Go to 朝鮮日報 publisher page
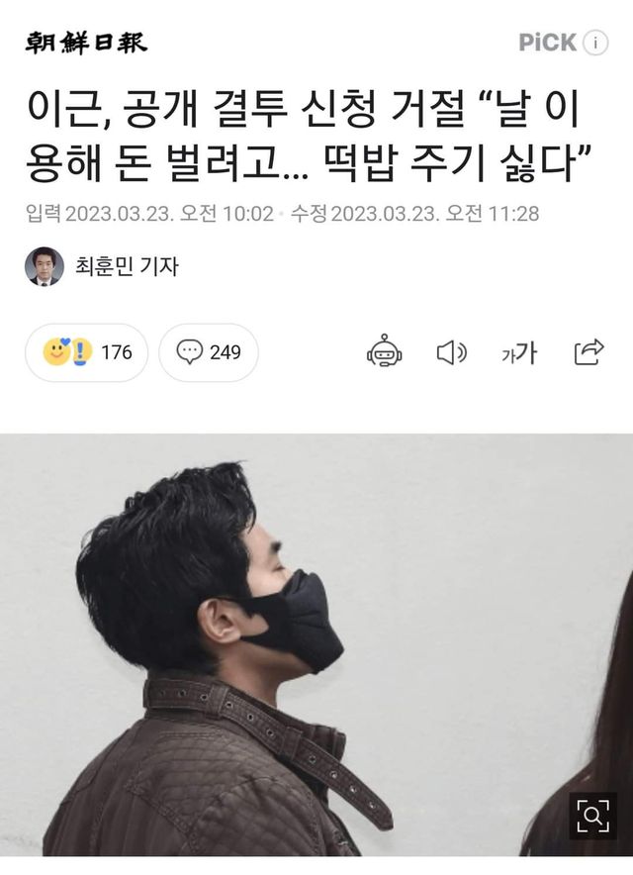633x875 pixels. click(x=86, y=43)
